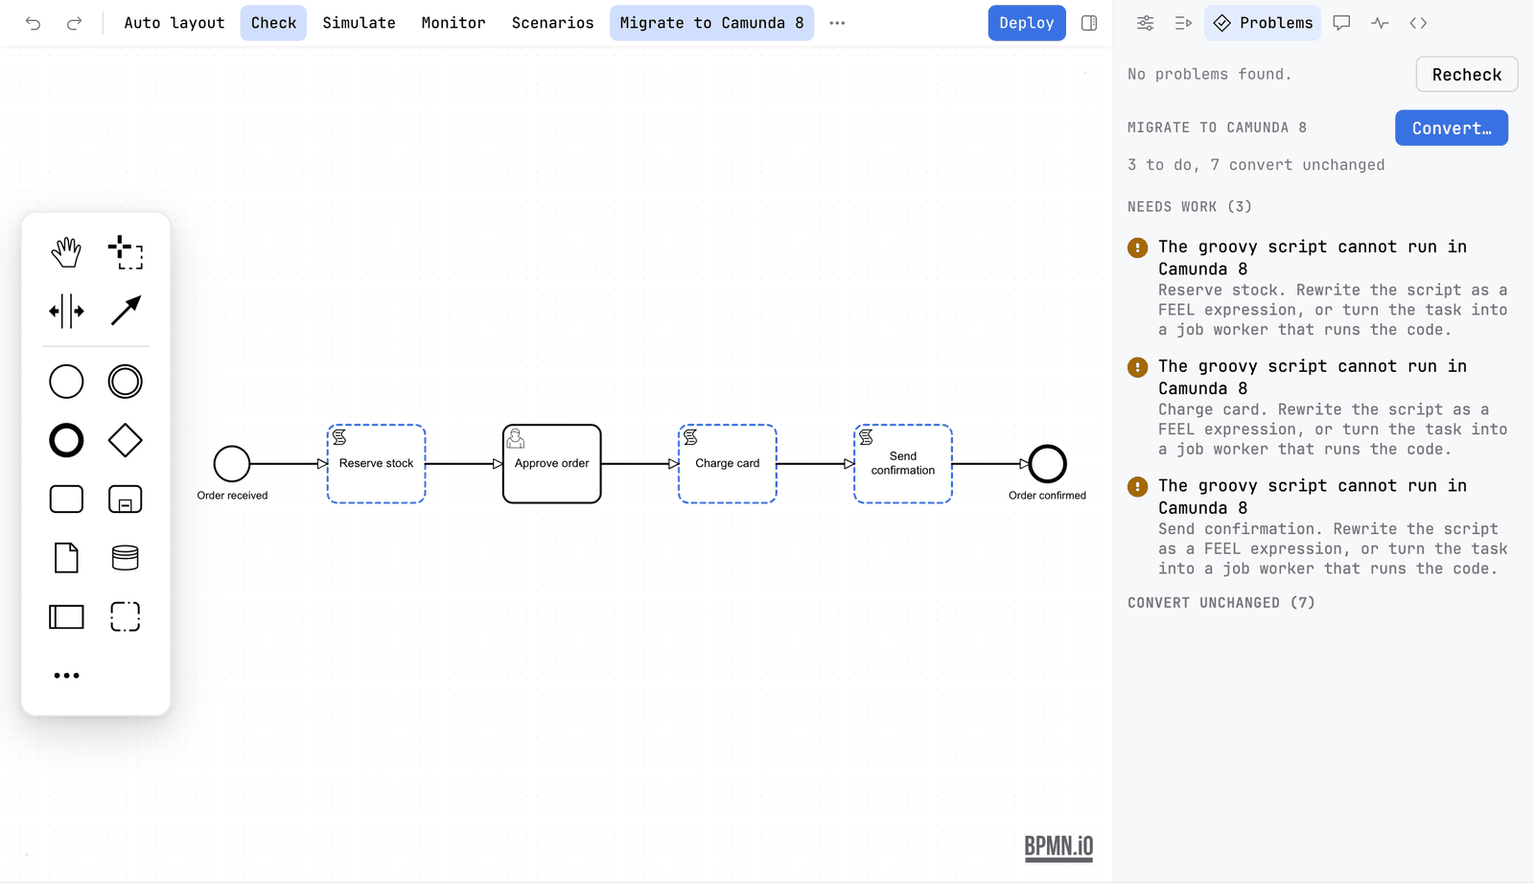1534x883 pixels.
Task: Select the Send confirmation script task
Action: [x=903, y=464]
